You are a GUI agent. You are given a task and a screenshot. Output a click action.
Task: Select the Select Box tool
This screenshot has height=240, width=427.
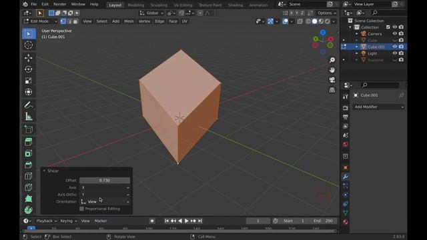[29, 34]
